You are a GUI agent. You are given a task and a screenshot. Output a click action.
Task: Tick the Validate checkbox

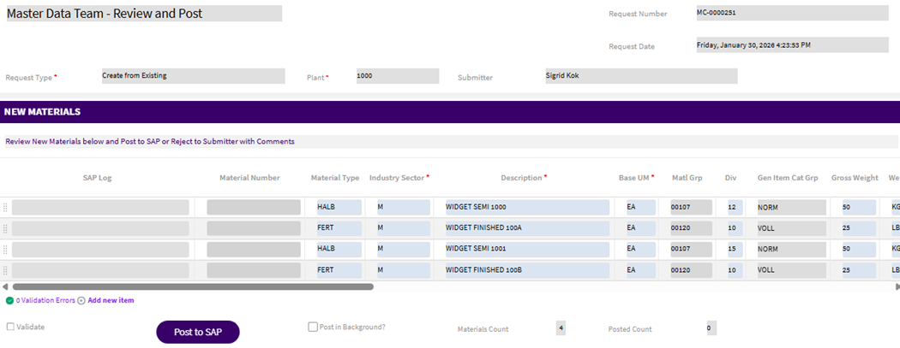point(10,327)
